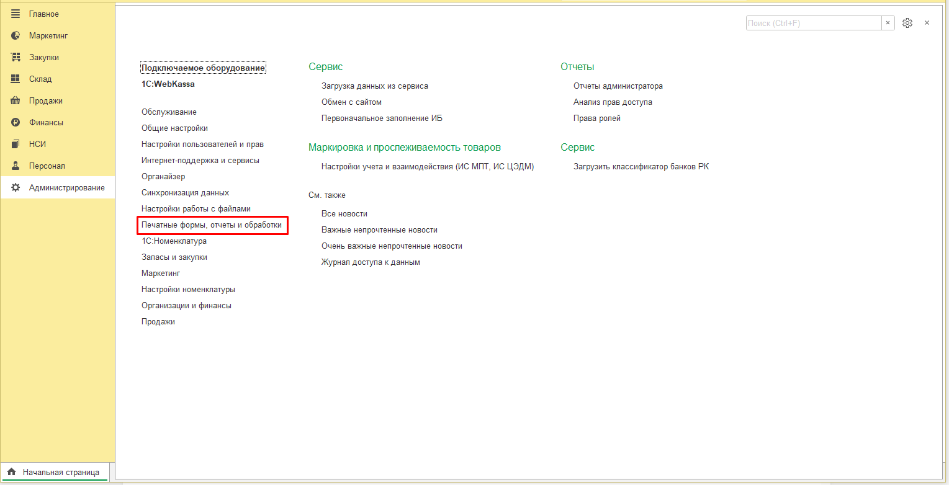Click the Закупки shopping cart icon

tap(16, 57)
